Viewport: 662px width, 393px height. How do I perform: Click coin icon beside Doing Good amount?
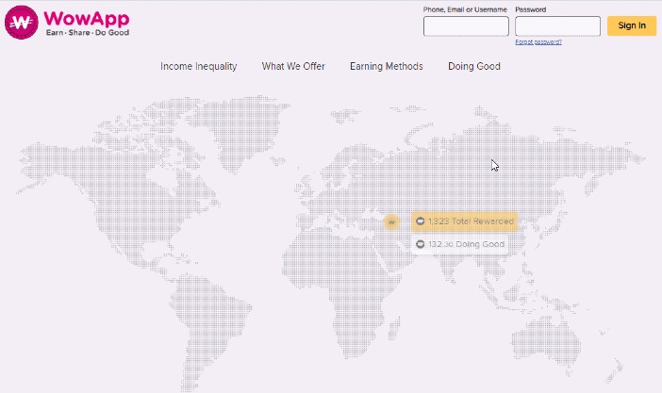tap(420, 244)
